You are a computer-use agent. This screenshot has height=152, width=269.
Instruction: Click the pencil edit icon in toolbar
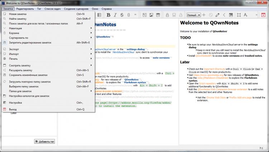(218, 15)
